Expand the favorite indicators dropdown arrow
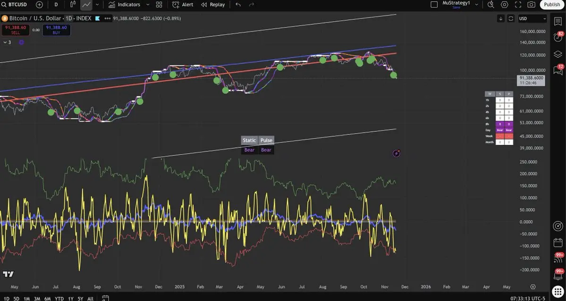Viewport: 566px width, 301px height. click(148, 5)
